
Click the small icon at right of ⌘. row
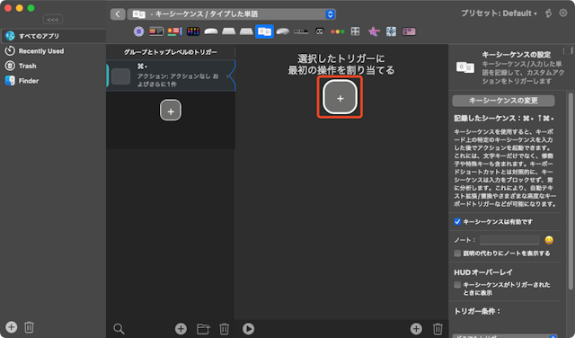coord(228,76)
